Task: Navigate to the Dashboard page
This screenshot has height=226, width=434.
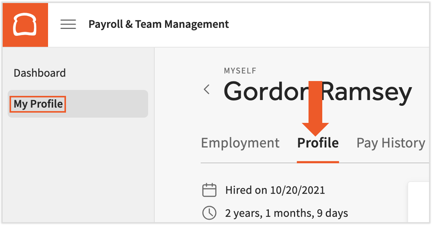Action: [40, 73]
